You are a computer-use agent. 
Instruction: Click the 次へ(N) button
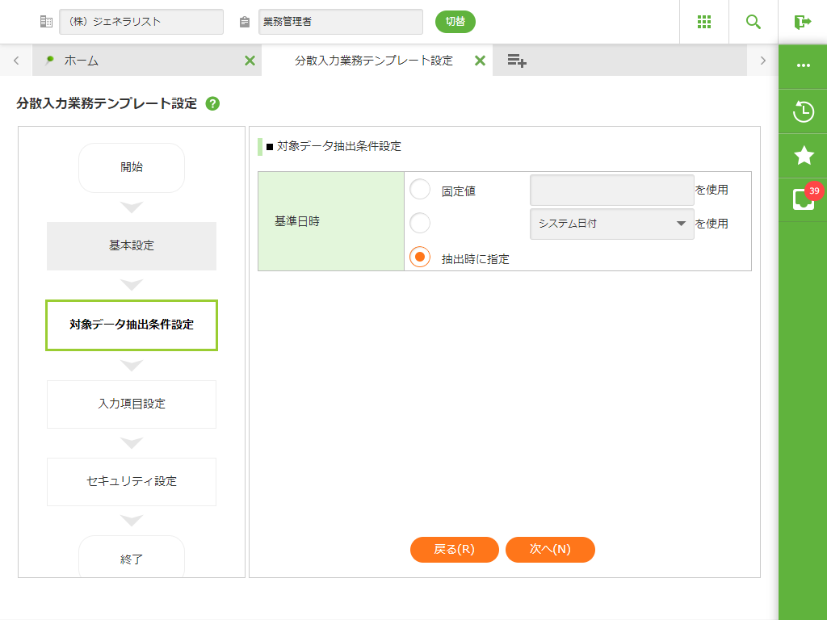coord(550,549)
